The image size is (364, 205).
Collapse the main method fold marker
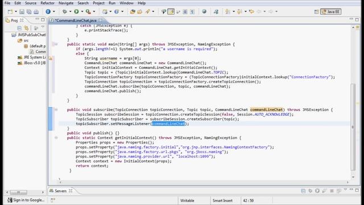click(x=56, y=44)
